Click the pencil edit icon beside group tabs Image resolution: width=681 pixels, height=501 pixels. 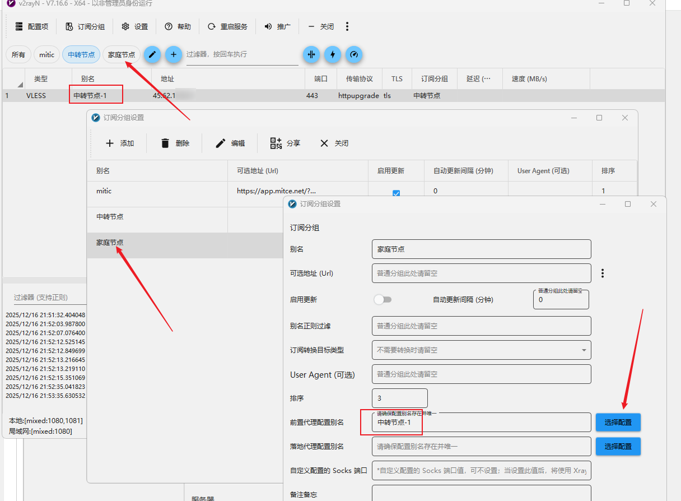[x=152, y=54]
